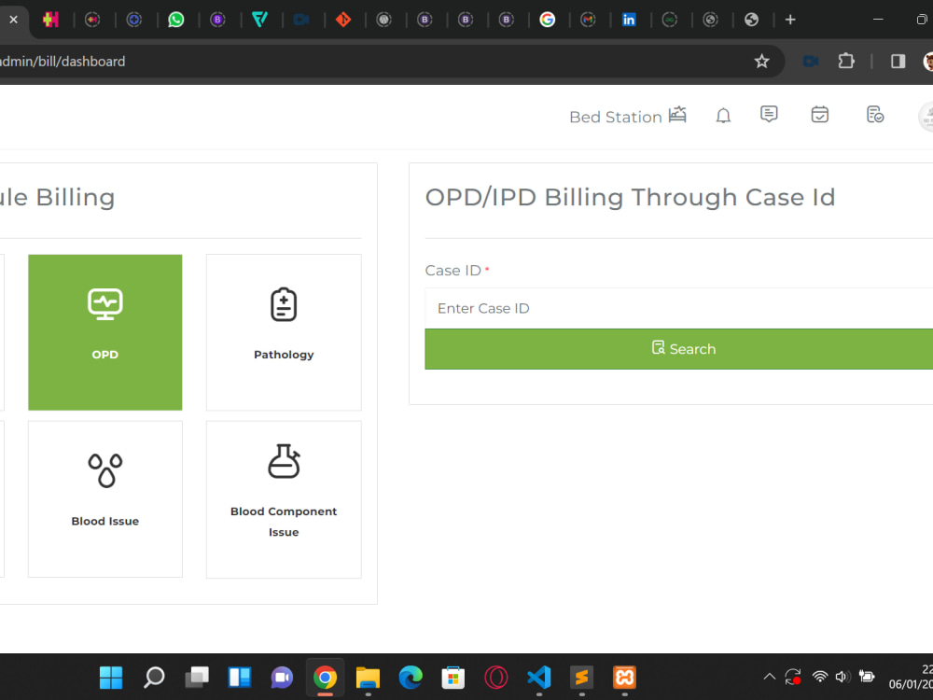933x700 pixels.
Task: Open a new browser tab
Action: 790,20
